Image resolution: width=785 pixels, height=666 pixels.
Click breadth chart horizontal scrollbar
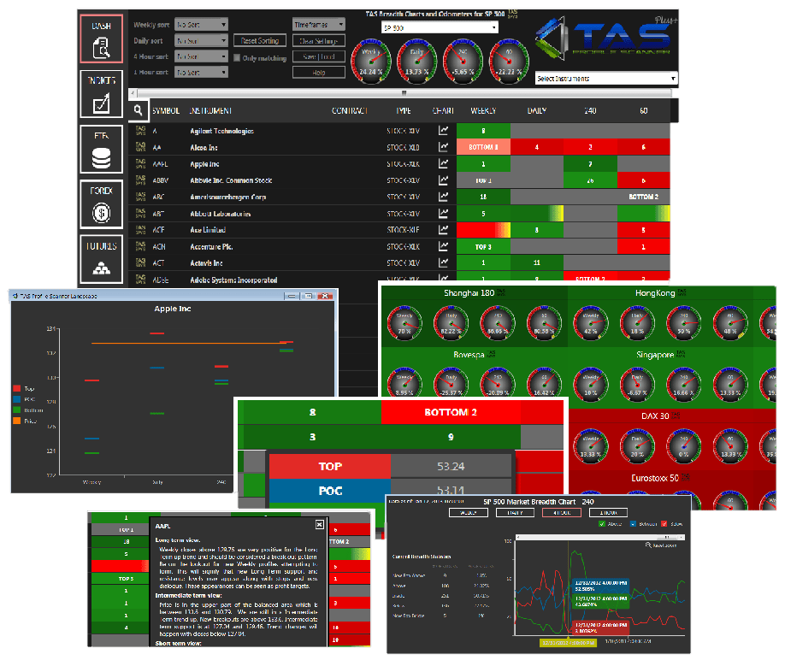click(x=599, y=537)
